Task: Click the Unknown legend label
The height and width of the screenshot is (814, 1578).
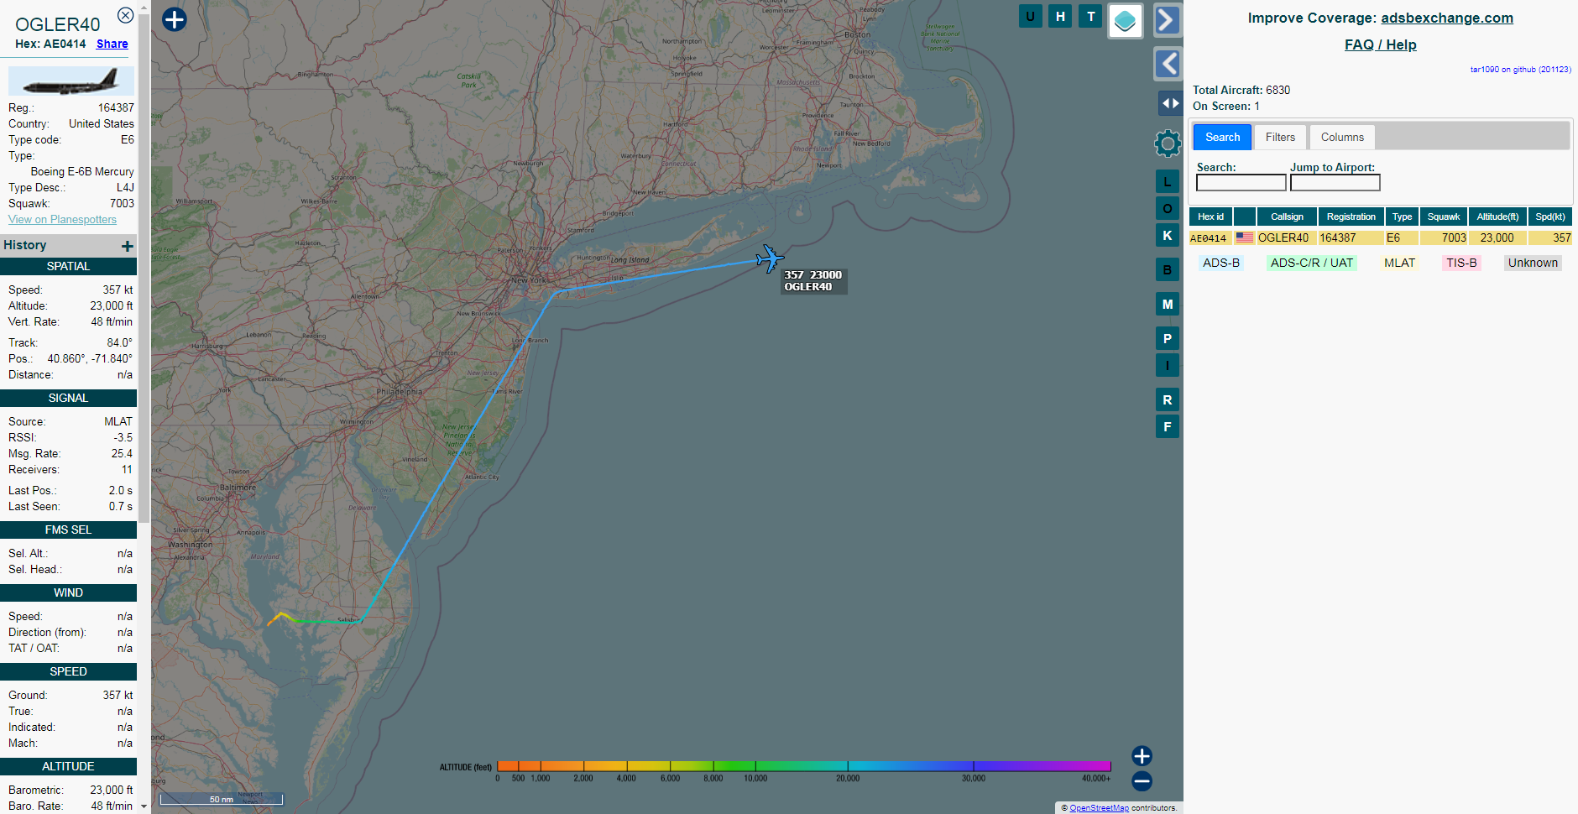Action: (x=1533, y=263)
